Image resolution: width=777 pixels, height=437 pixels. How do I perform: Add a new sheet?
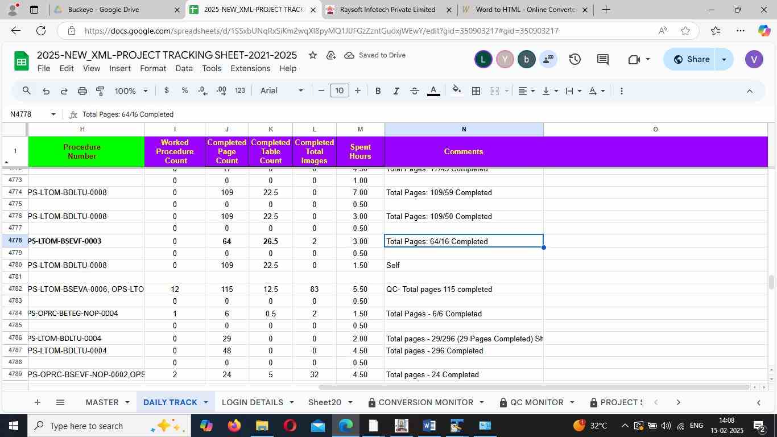click(x=37, y=402)
